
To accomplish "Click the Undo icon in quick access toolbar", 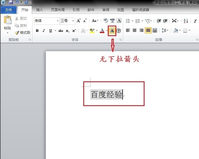I will (17, 2).
